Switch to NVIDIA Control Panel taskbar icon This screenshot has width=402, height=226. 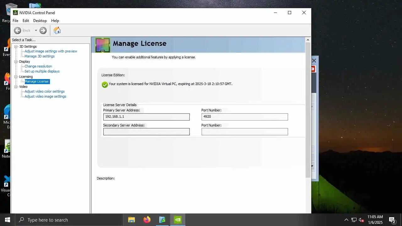(x=178, y=220)
